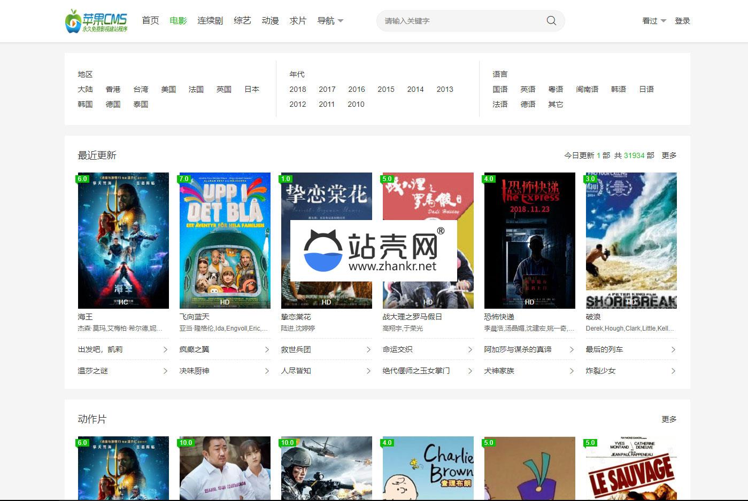Filter by region 香港
The height and width of the screenshot is (501, 748).
click(113, 89)
